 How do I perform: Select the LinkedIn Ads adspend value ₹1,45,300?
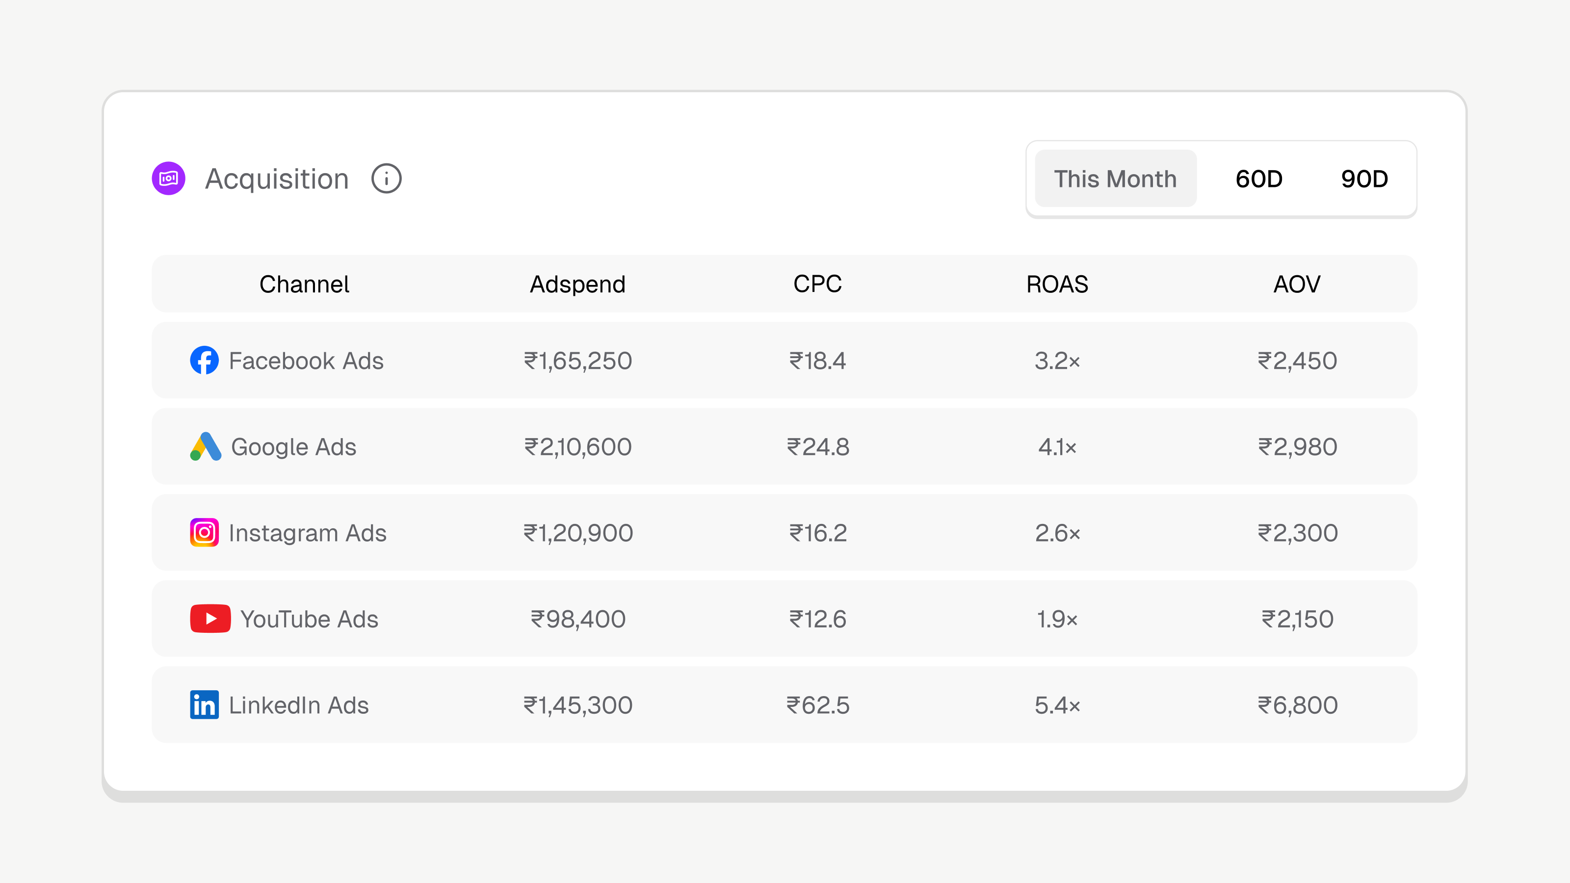point(578,705)
